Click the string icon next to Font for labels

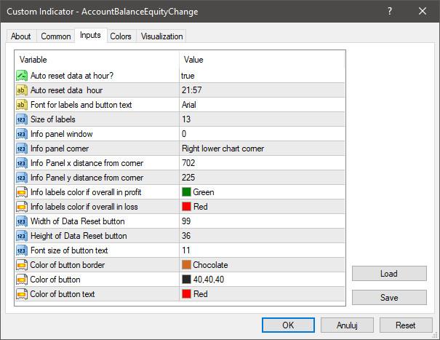(x=22, y=105)
